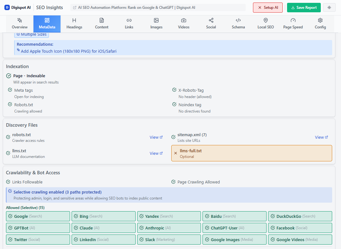View the robots.txt file
The image size is (341, 249).
tap(156, 137)
